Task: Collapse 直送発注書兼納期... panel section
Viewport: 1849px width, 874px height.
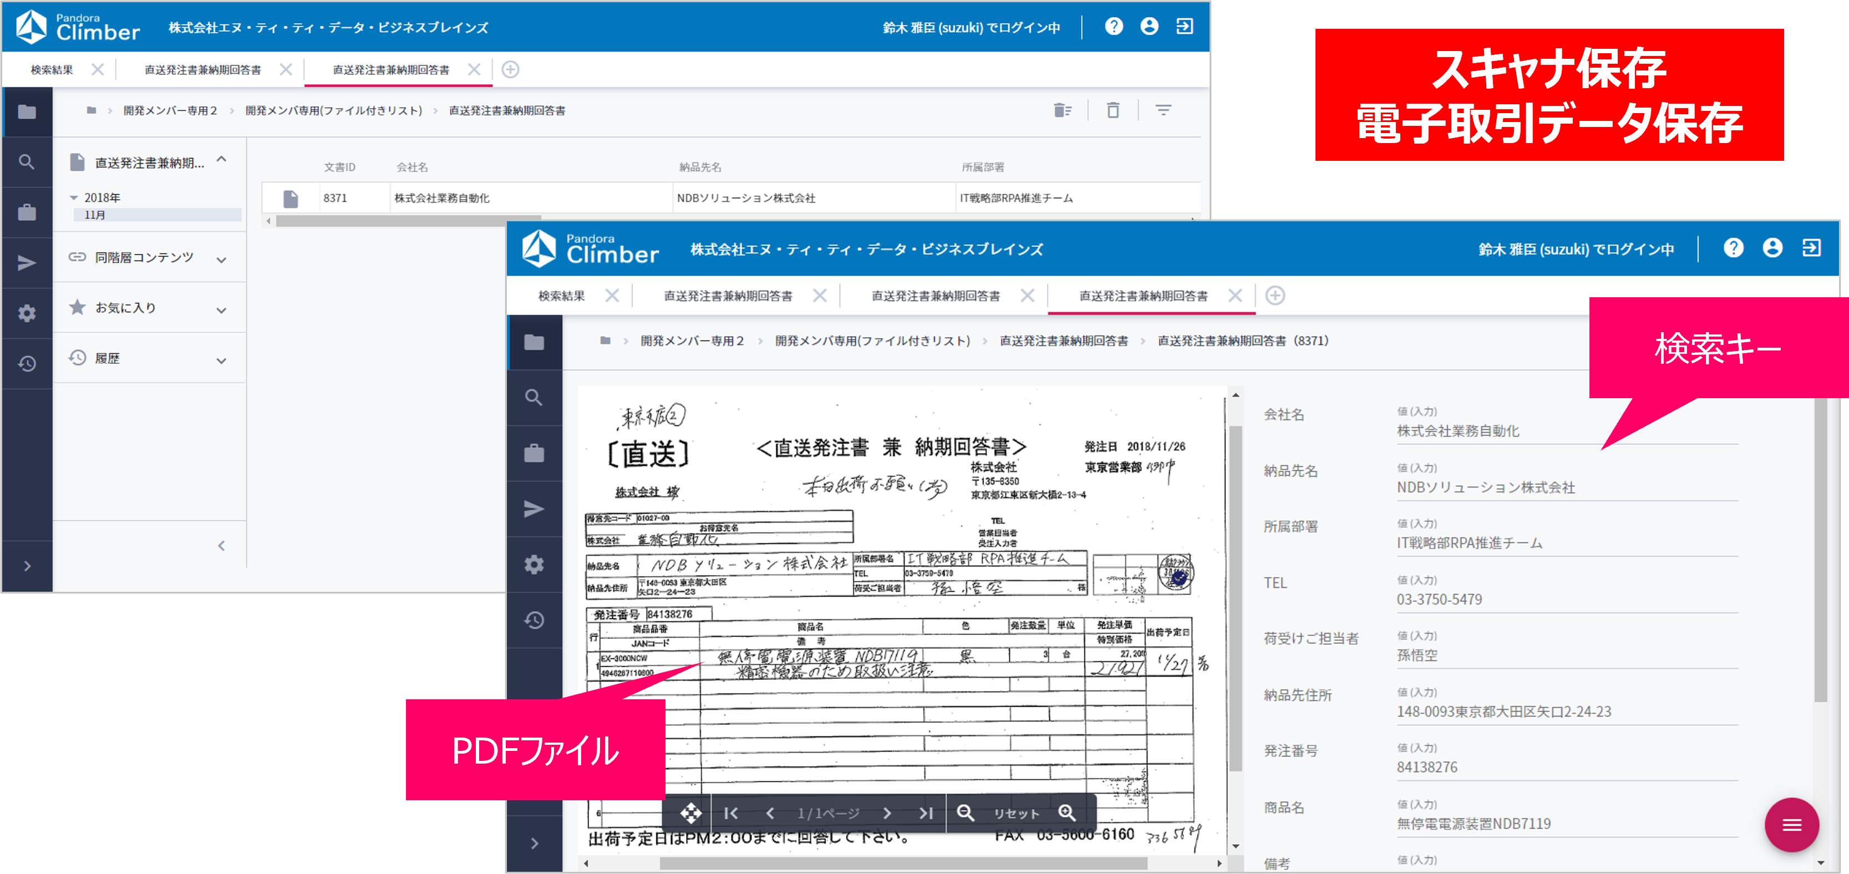Action: 222,159
